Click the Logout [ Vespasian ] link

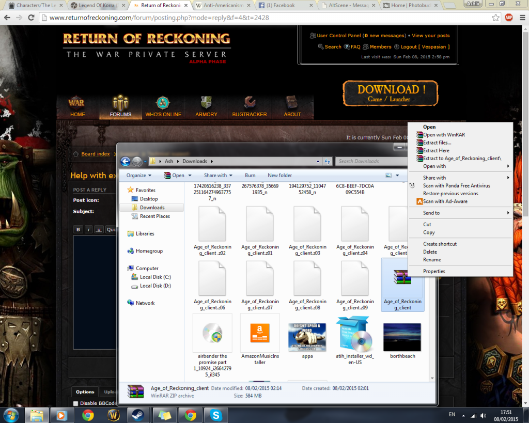point(425,47)
